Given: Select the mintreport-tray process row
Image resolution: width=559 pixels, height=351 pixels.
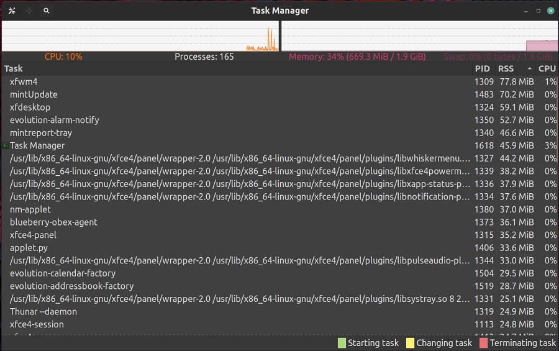Looking at the screenshot, I should [279, 133].
